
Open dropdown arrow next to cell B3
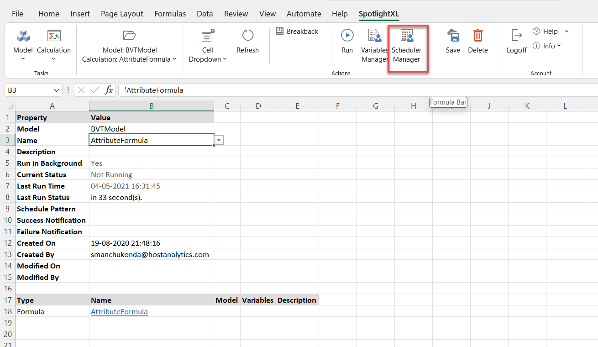(x=219, y=141)
